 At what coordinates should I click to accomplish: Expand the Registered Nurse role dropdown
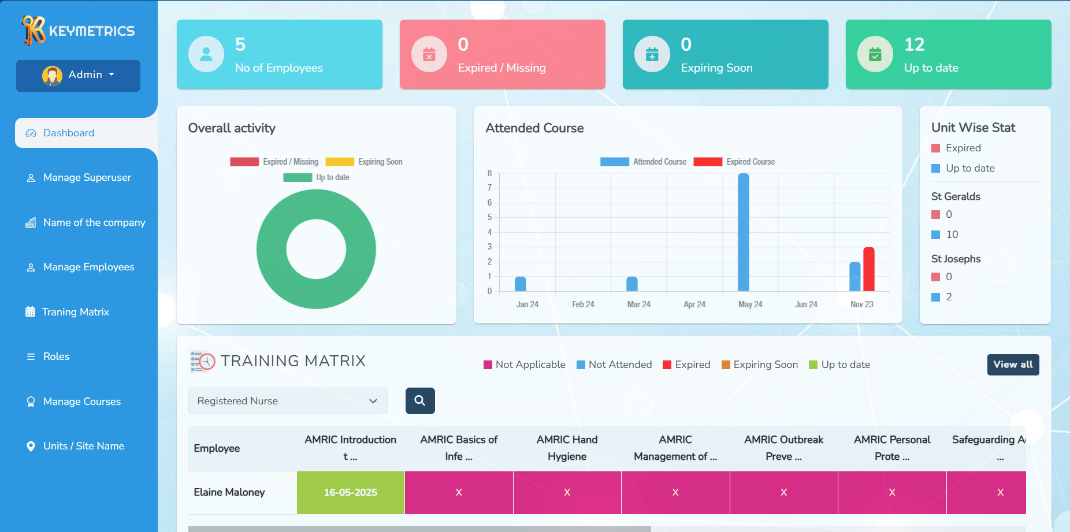(288, 401)
